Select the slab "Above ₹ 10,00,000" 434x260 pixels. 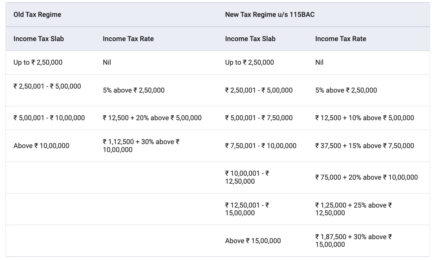click(x=41, y=146)
